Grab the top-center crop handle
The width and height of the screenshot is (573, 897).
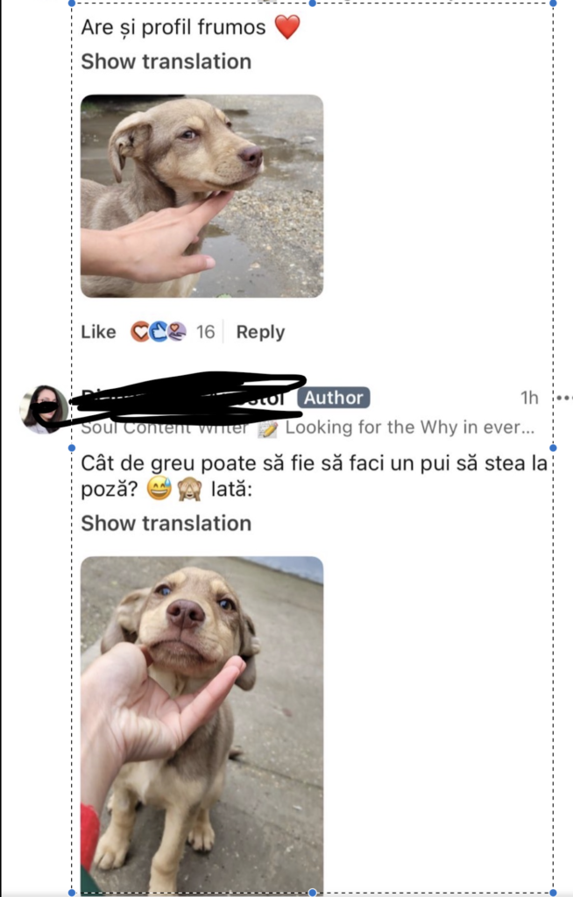[313, 3]
